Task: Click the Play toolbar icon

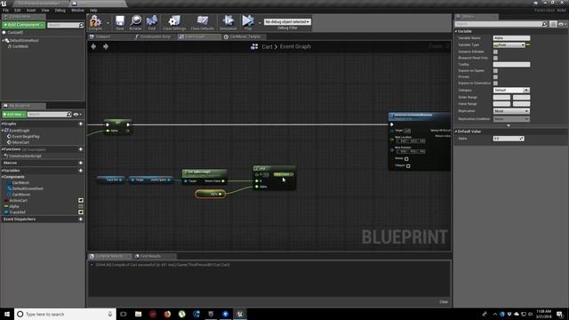Action: click(248, 22)
